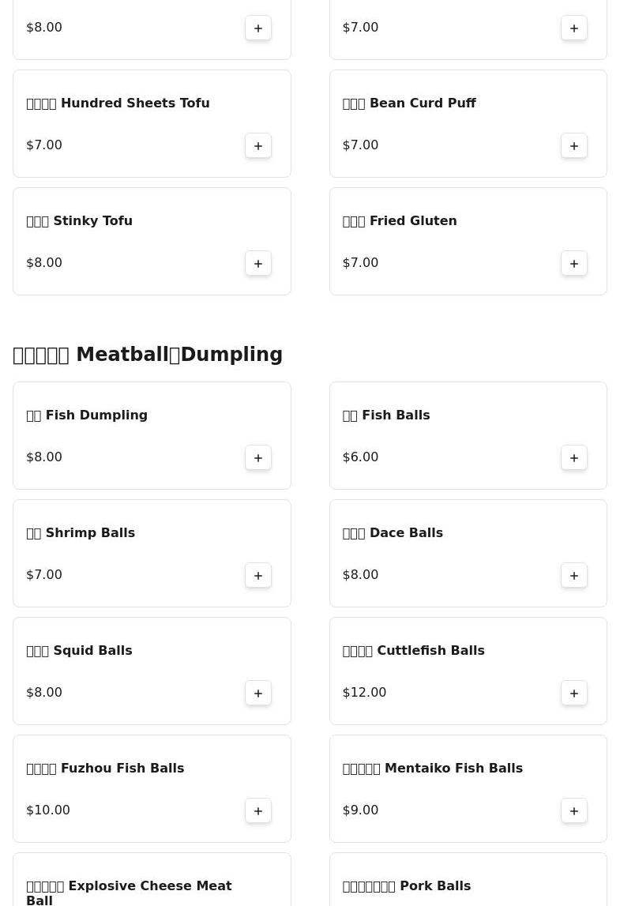Click the Mentaiko Fish Balls $9.00 price
The width and height of the screenshot is (620, 906).
[360, 810]
